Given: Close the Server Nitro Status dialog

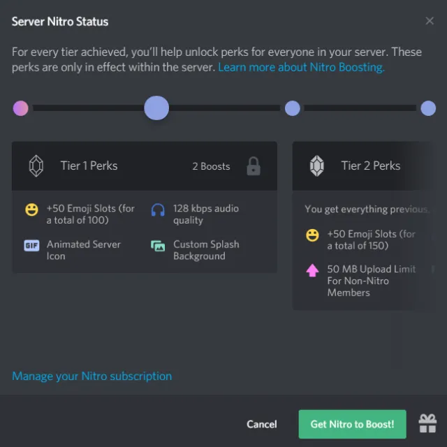Looking at the screenshot, I should (x=430, y=21).
